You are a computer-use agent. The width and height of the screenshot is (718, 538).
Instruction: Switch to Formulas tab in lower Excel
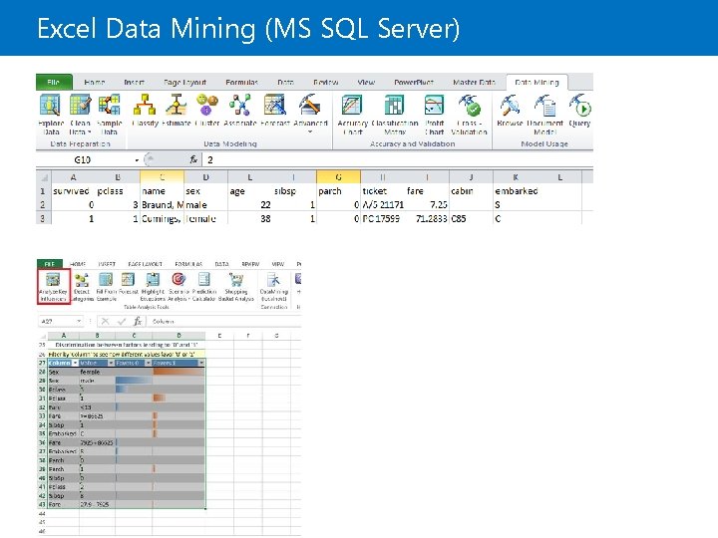pos(188,264)
